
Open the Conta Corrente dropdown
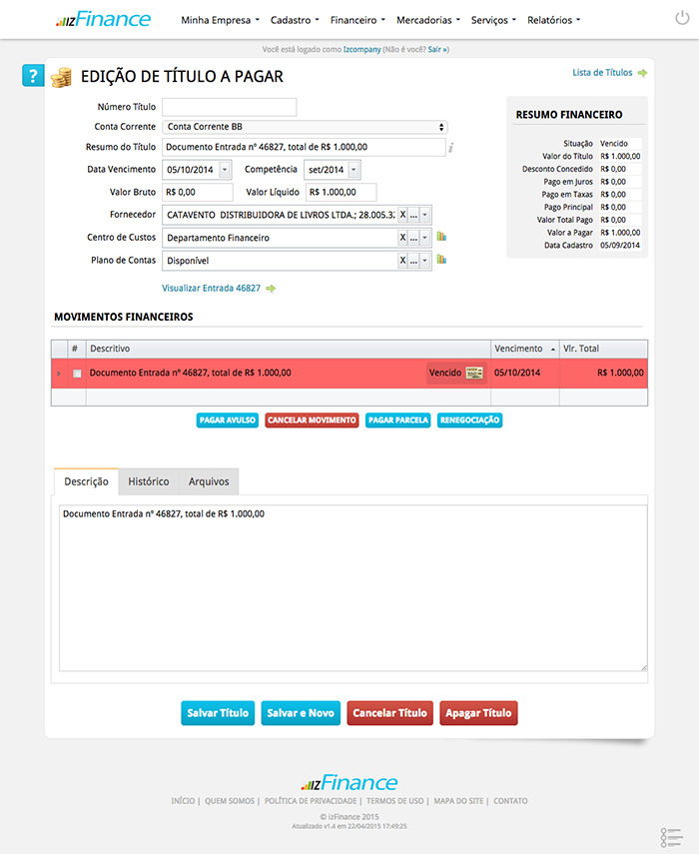305,127
